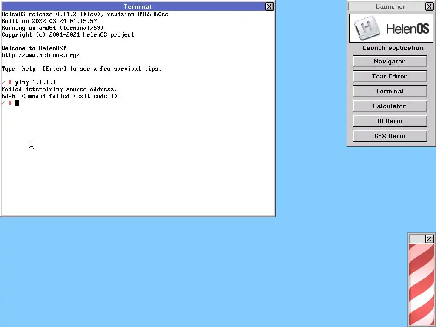
Task: Click the terminal cursor at the prompt
Action: 17,103
